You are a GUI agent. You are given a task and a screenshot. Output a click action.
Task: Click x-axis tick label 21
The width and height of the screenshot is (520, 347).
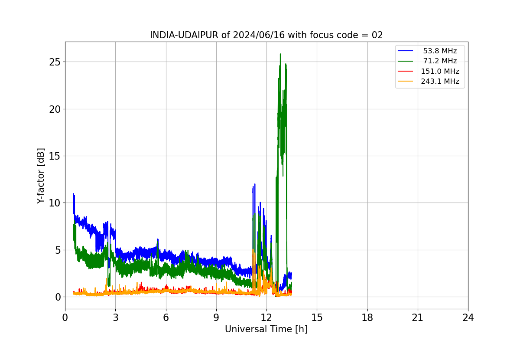tap(417, 318)
